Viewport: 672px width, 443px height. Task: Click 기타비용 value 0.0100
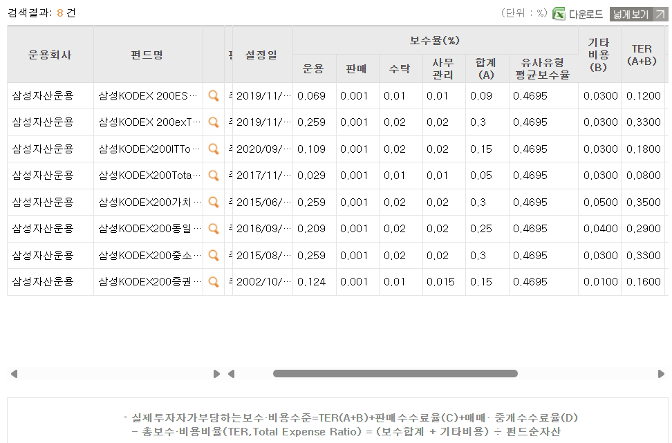point(601,282)
